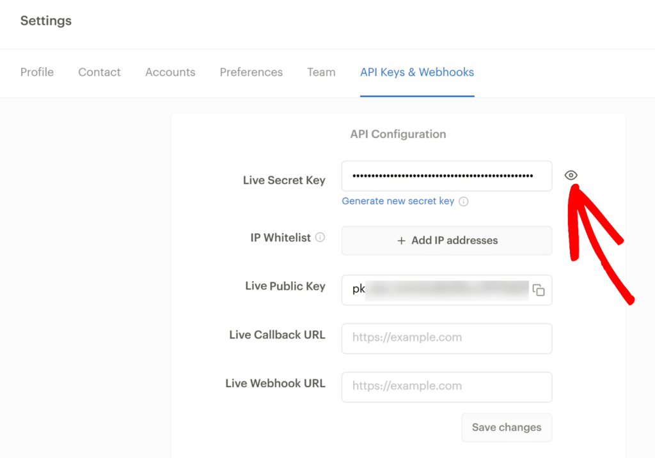
Task: Open info icon next to IP Whitelist
Action: coord(320,238)
